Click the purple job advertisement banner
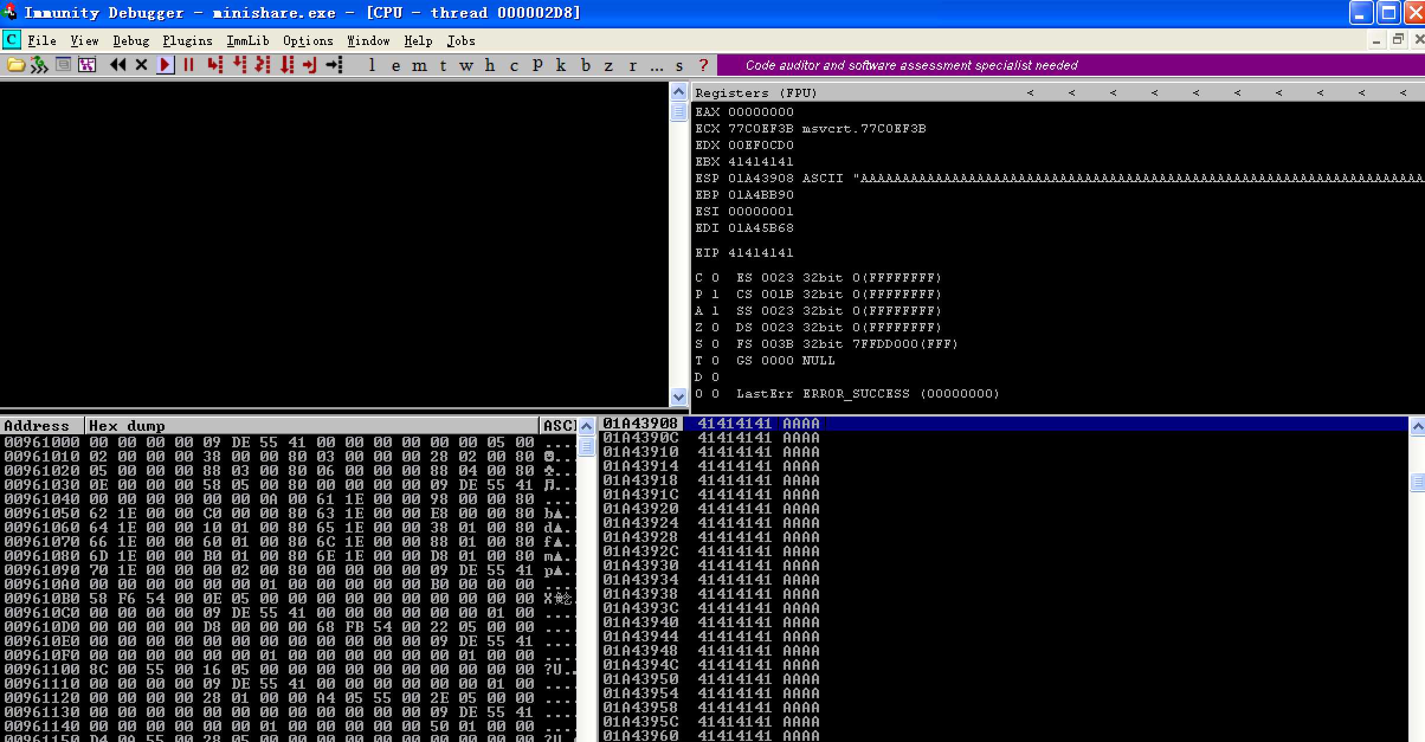The width and height of the screenshot is (1425, 742). pos(1070,65)
